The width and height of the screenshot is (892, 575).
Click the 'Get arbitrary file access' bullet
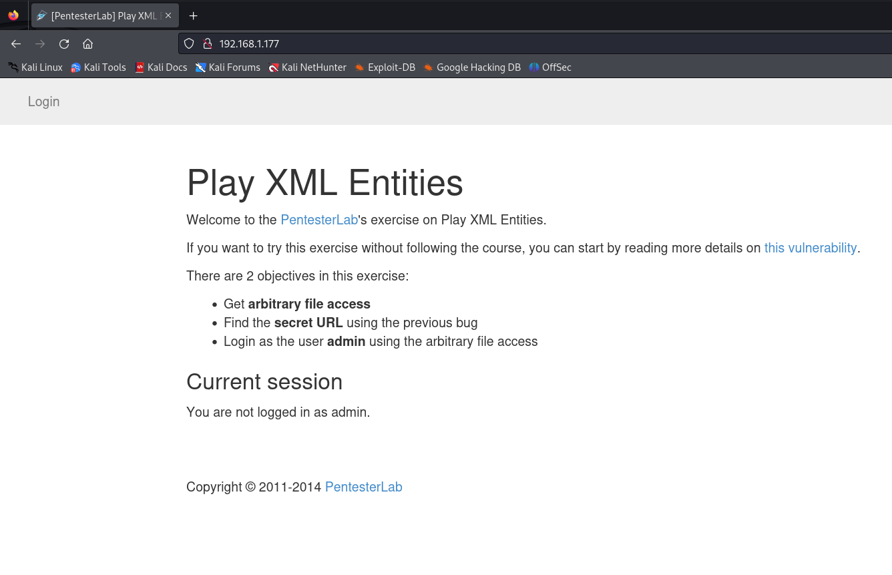point(297,304)
